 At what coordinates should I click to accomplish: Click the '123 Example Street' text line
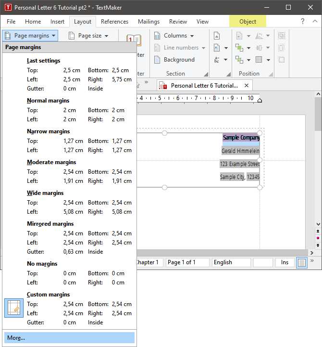(240, 164)
